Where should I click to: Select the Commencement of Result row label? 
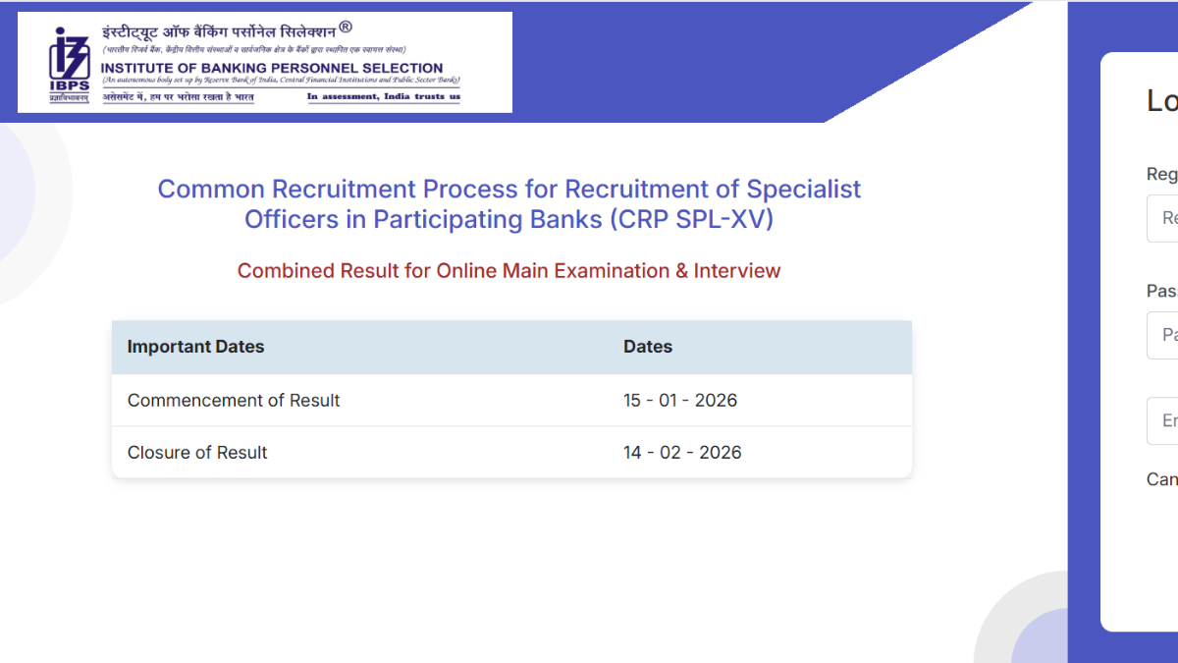tap(234, 401)
